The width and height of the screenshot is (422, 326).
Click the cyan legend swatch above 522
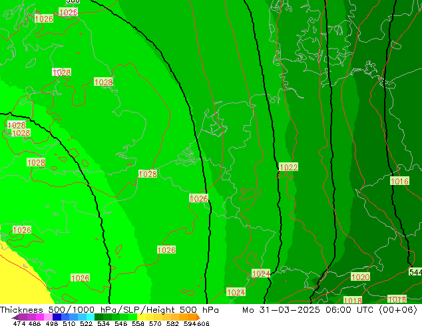(x=91, y=317)
